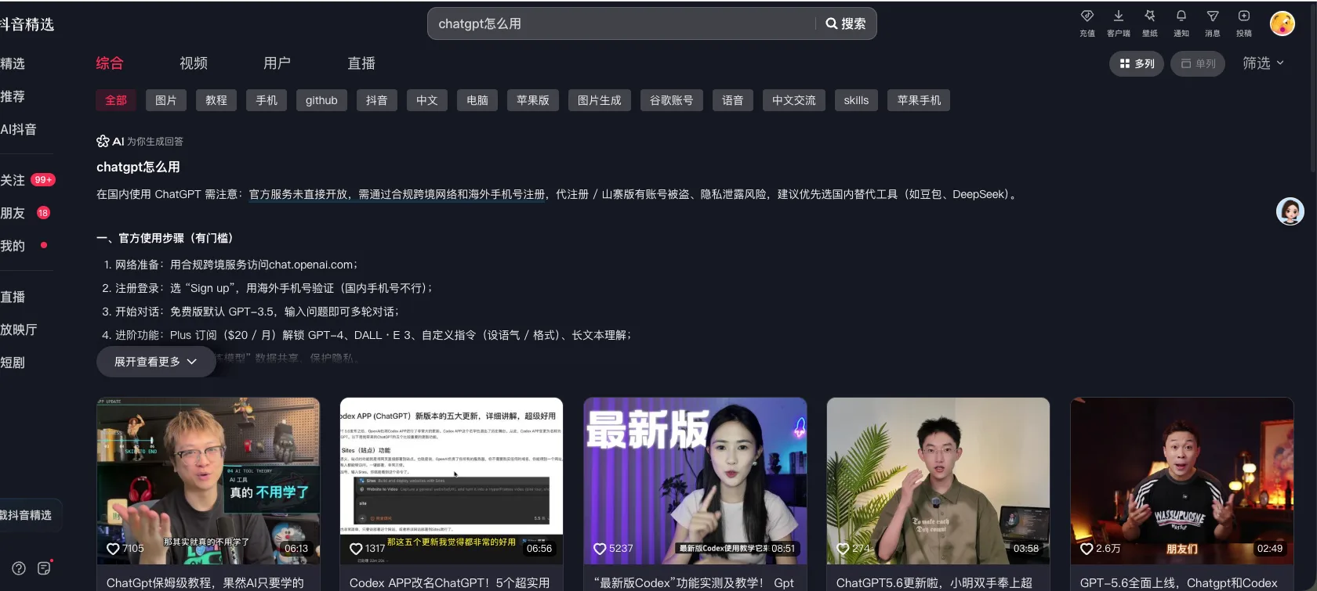Open 直播 in the left sidebar

(x=13, y=297)
